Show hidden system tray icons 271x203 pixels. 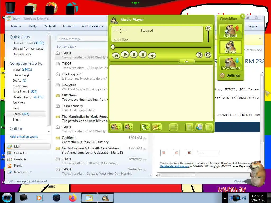click(225, 198)
